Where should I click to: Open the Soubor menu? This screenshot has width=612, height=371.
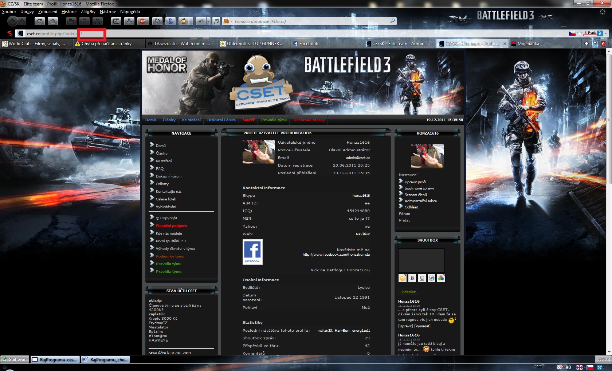[x=9, y=12]
